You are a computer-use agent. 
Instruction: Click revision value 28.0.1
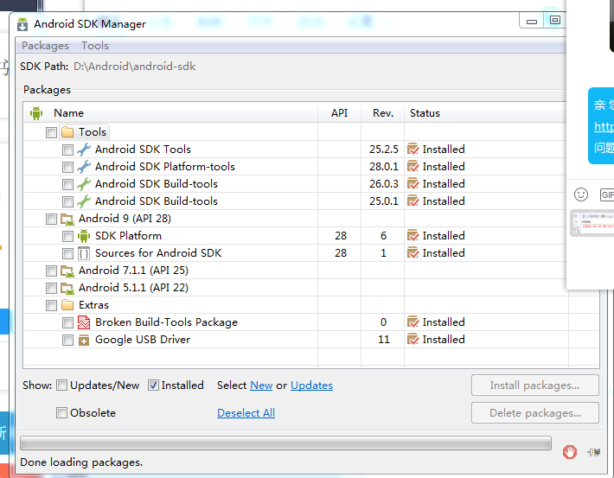pyautogui.click(x=384, y=166)
